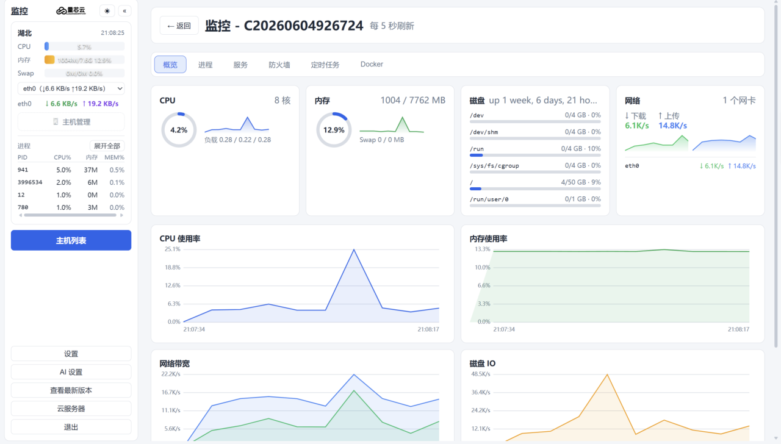Image resolution: width=781 pixels, height=444 pixels.
Task: Open the eth0 network interface dropdown
Action: (x=71, y=88)
